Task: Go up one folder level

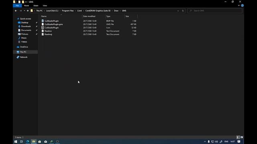Action: [x=28, y=11]
